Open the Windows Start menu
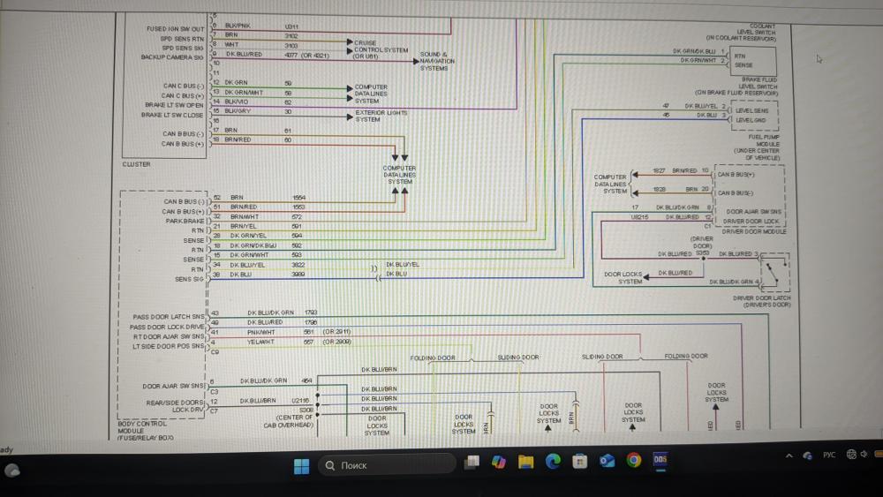883x497 pixels. coord(301,465)
